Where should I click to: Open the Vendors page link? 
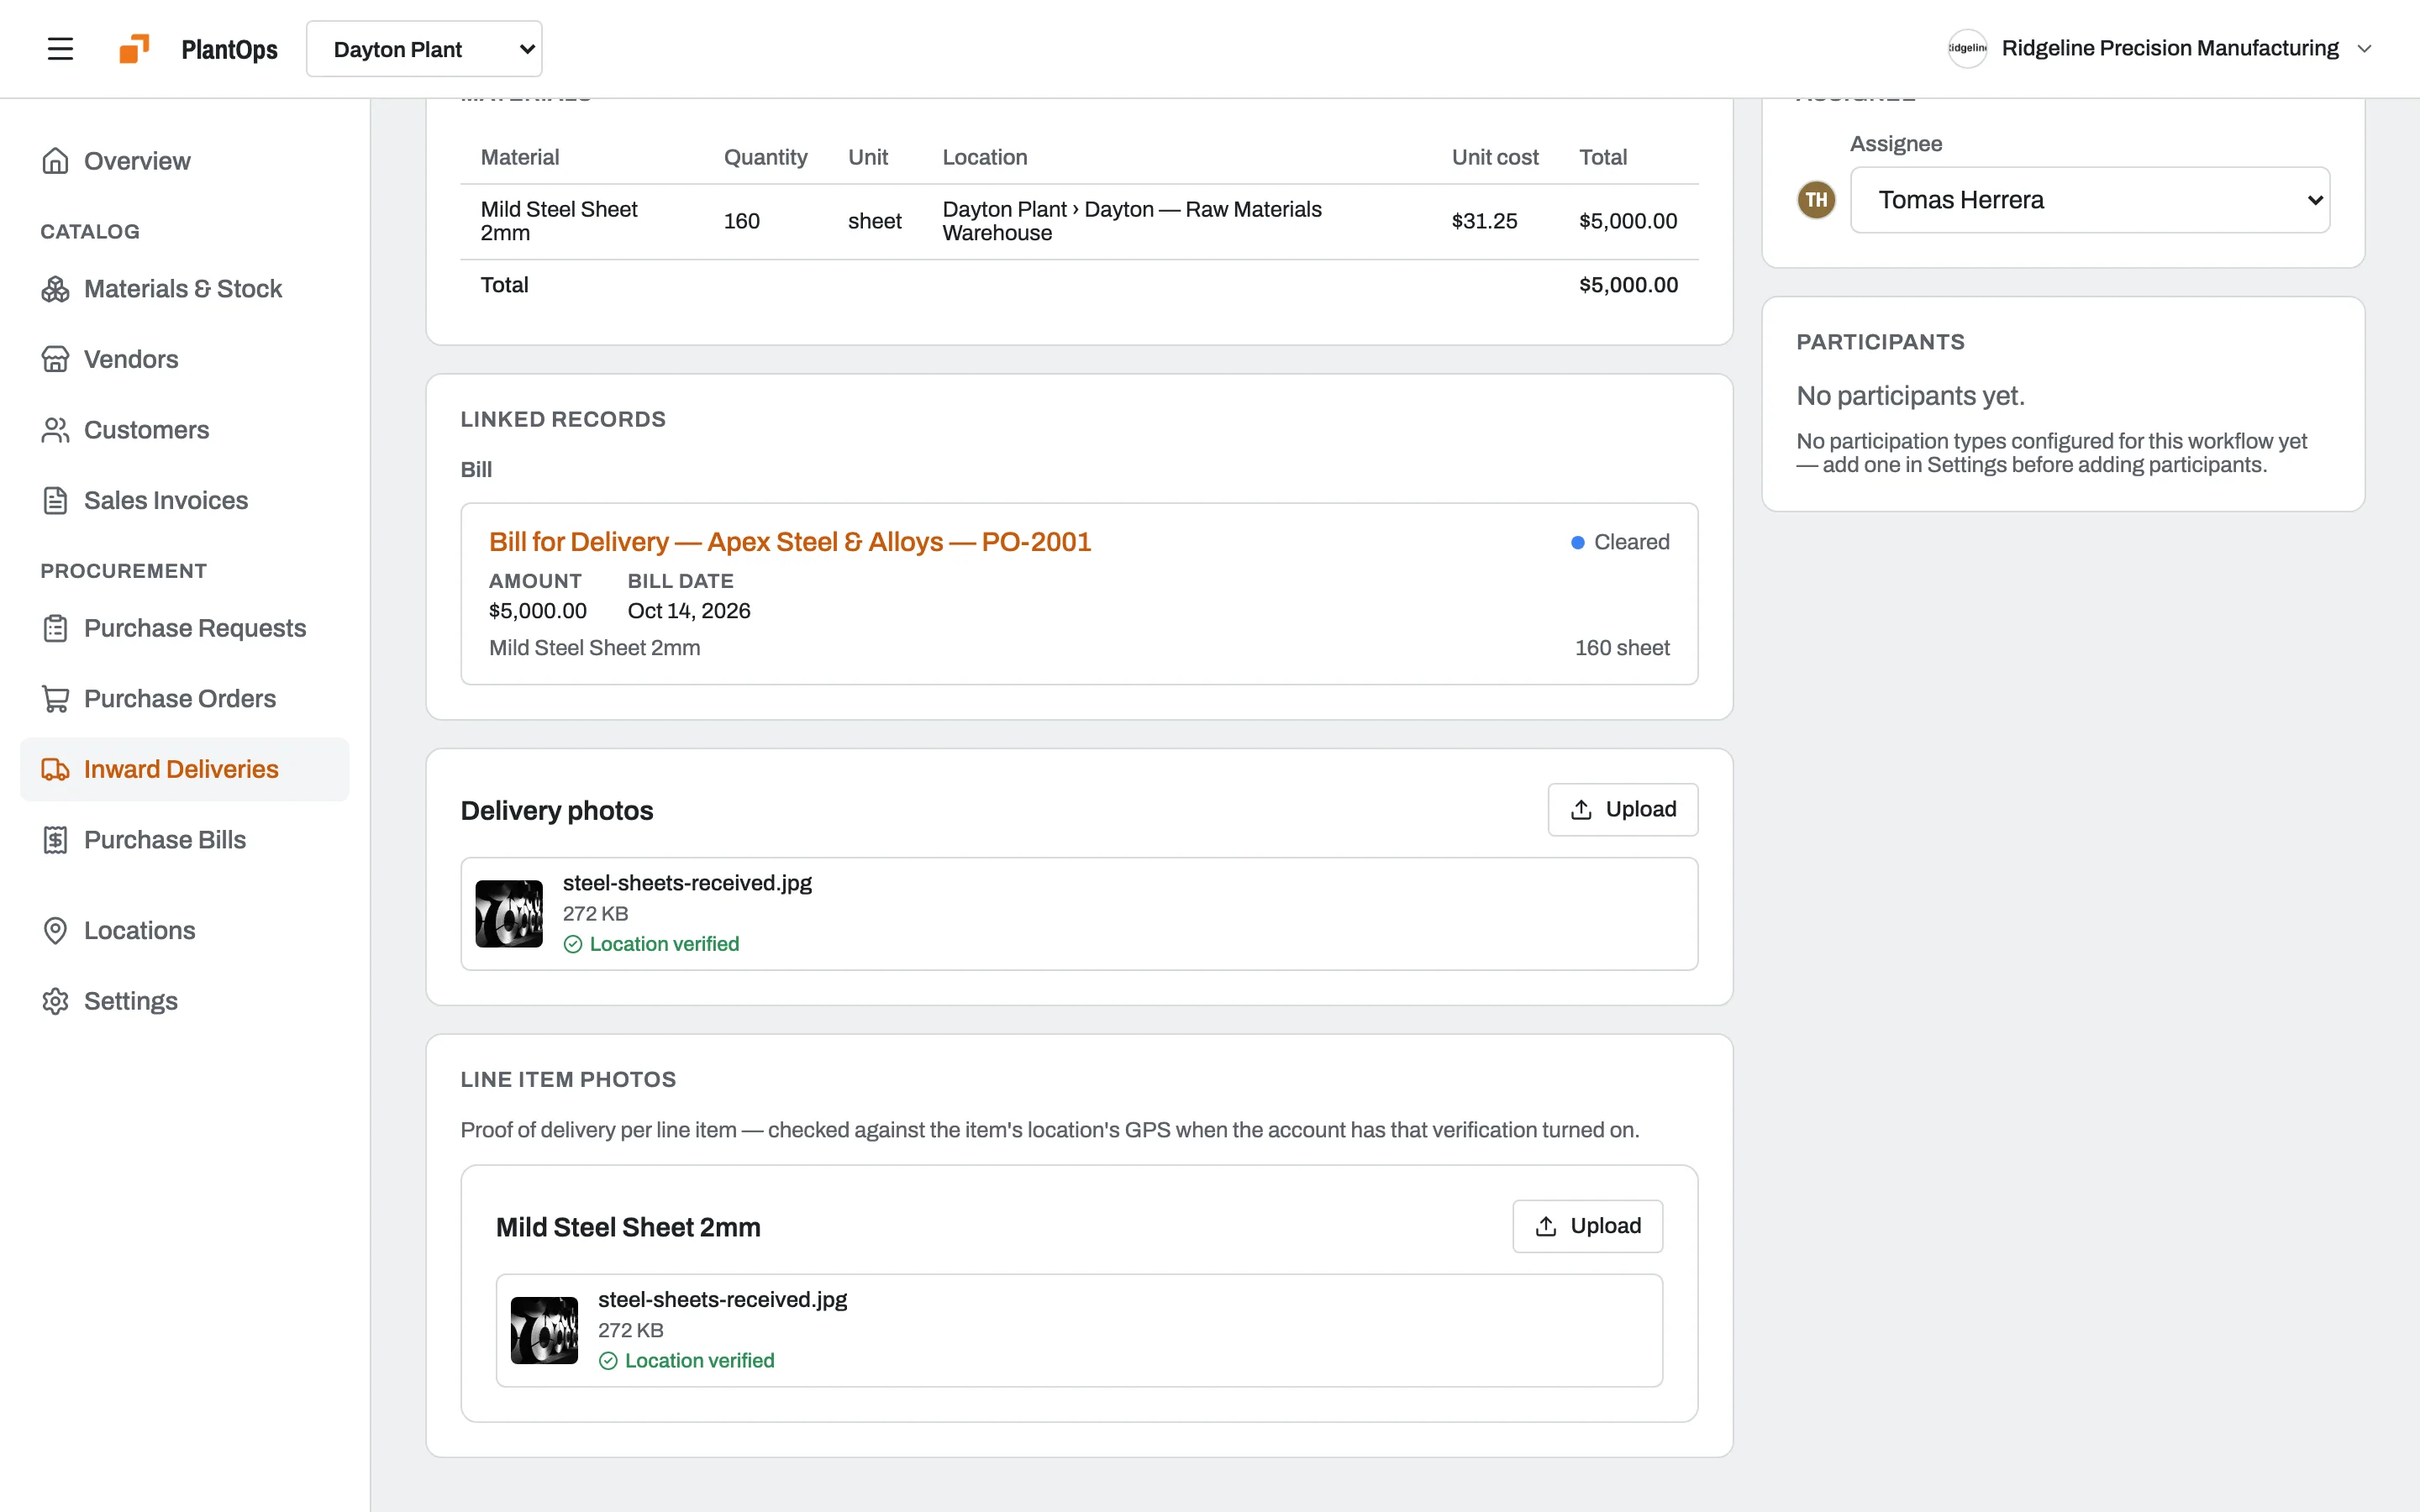[185, 359]
